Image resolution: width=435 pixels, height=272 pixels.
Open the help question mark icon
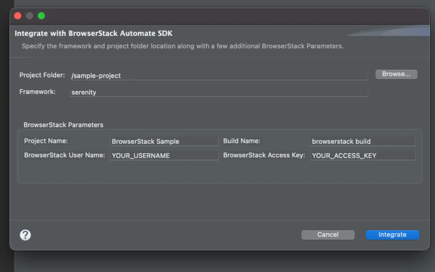click(25, 235)
